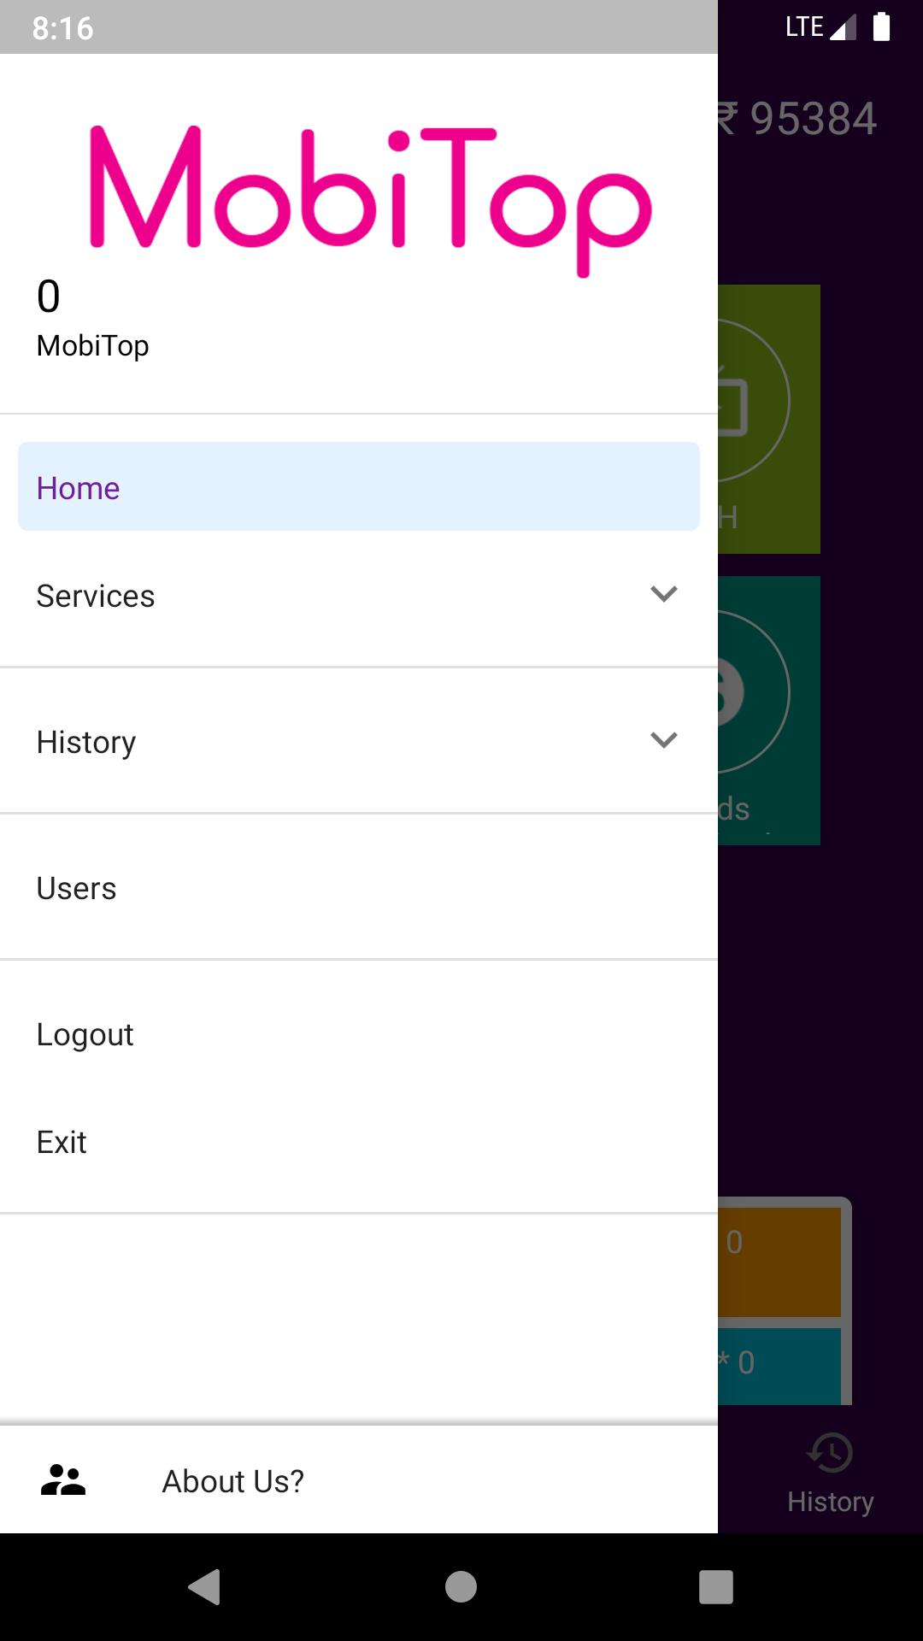Screen dimensions: 923x1641
Task: Tap the teal tile behind drawer
Action: click(769, 710)
